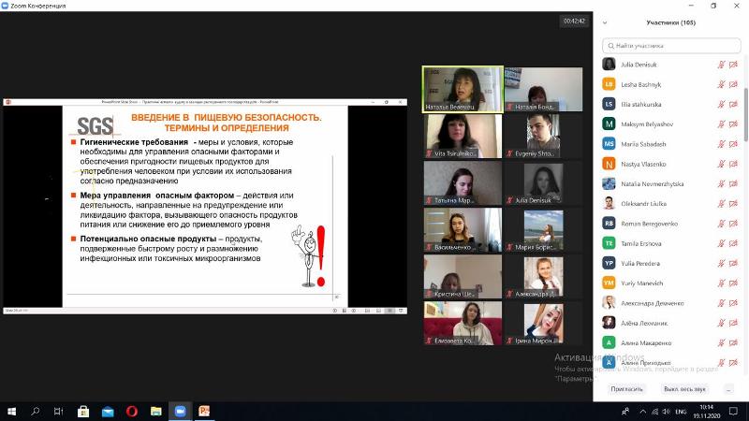Click Mariia Sabadash's blue MS avatar
Screen dimensions: 749x421
(609, 144)
